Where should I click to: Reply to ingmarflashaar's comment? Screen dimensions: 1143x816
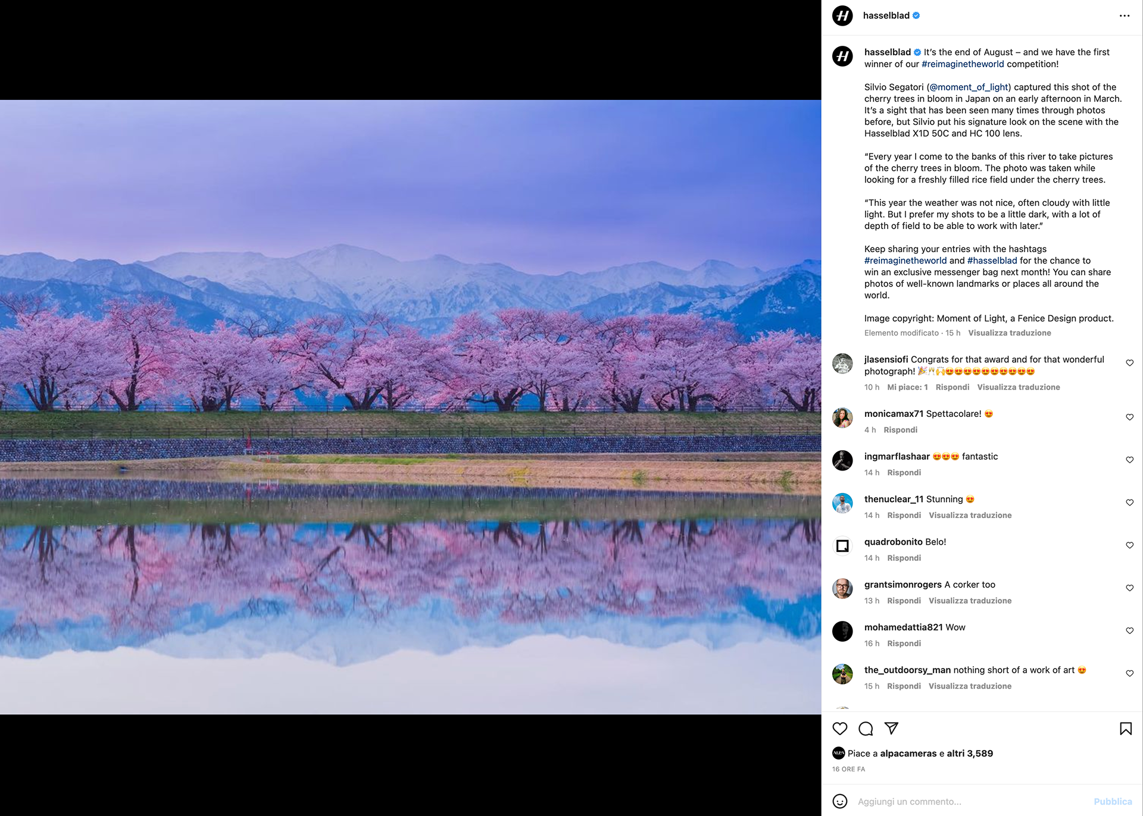[904, 473]
